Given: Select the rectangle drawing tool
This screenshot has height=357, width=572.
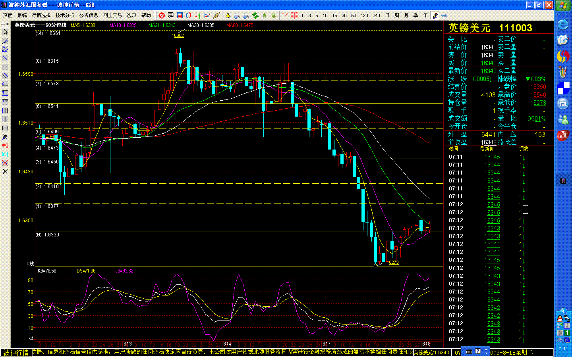Looking at the screenshot, I should click(5, 128).
